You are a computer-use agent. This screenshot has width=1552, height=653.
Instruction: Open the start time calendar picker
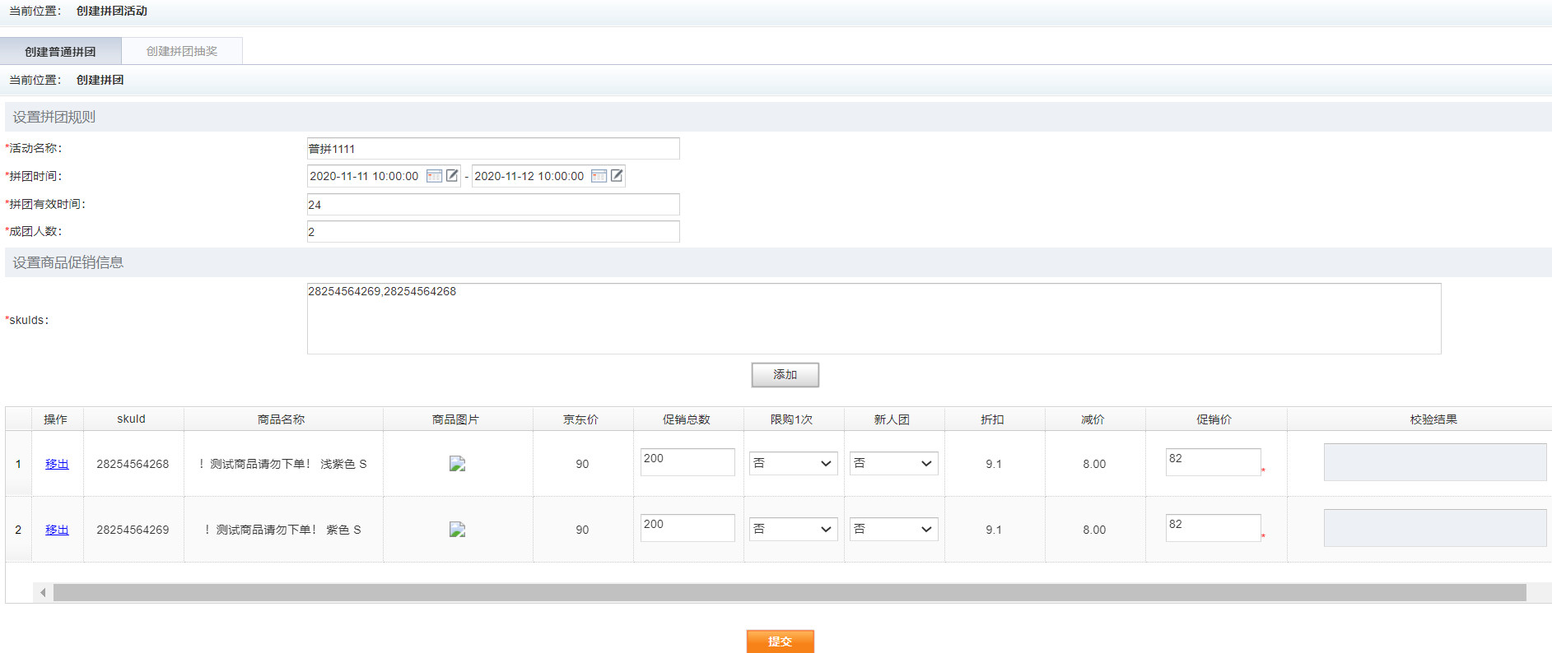(x=435, y=176)
